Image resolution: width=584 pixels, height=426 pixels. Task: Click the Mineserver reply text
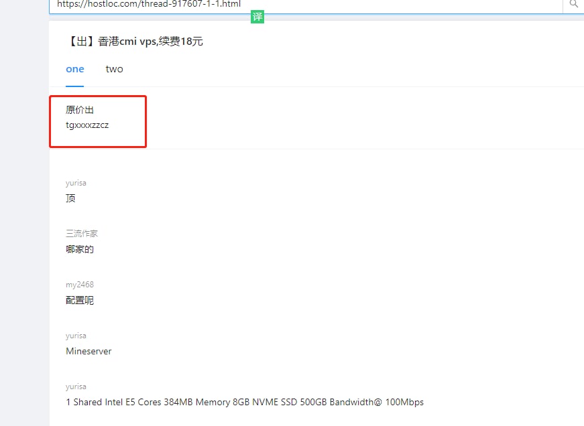pyautogui.click(x=89, y=351)
